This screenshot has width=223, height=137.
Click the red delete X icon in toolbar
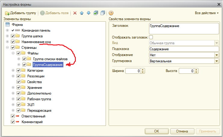coord(75,13)
